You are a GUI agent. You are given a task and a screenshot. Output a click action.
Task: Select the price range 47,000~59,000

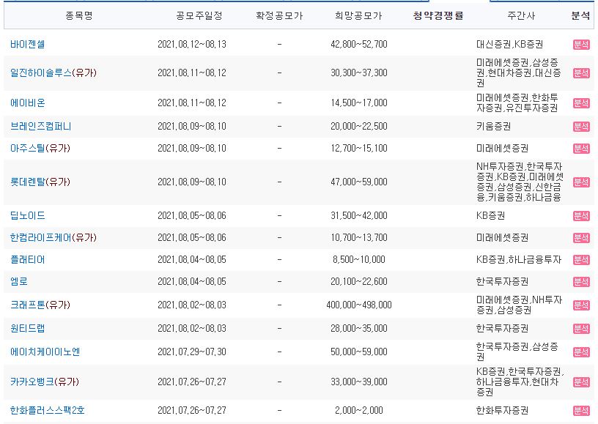[359, 182]
